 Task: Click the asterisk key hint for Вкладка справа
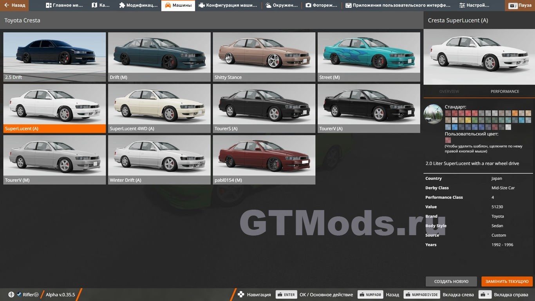tap(485, 295)
